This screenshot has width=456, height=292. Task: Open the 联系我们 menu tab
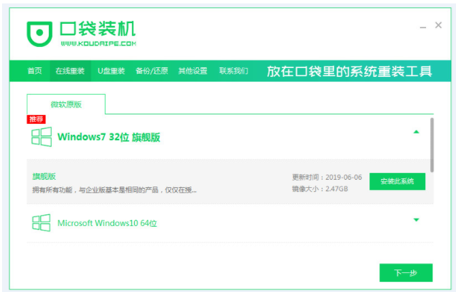(233, 71)
